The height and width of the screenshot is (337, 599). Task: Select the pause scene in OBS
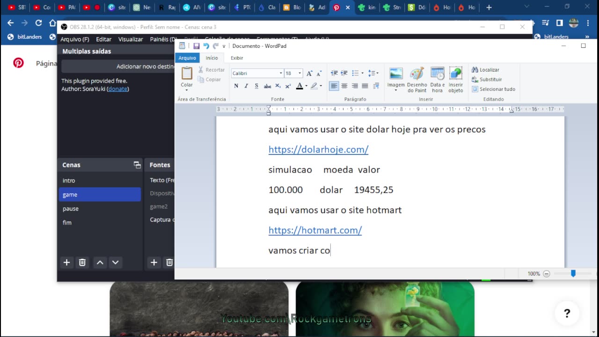pyautogui.click(x=100, y=208)
